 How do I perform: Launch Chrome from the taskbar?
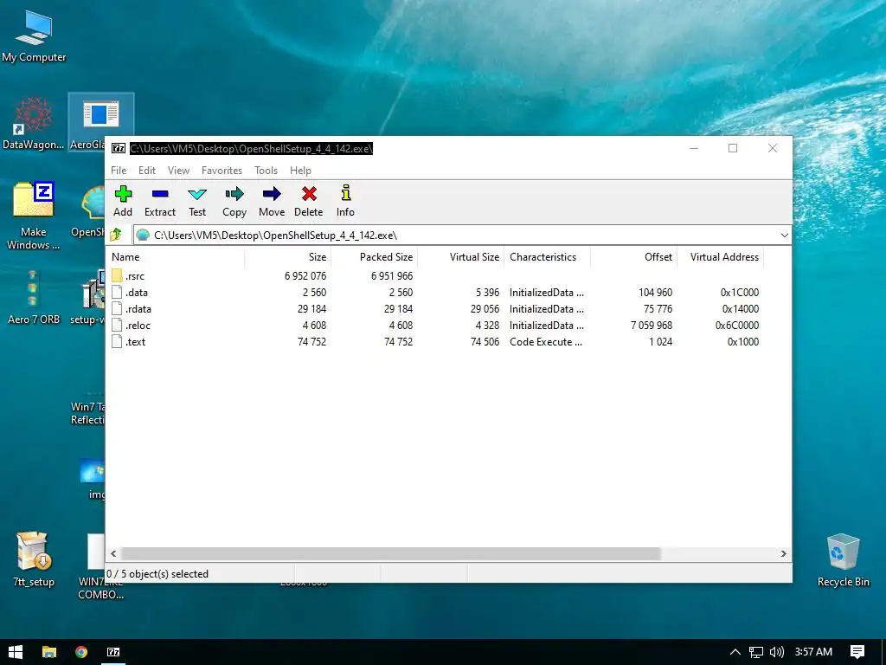(x=81, y=652)
